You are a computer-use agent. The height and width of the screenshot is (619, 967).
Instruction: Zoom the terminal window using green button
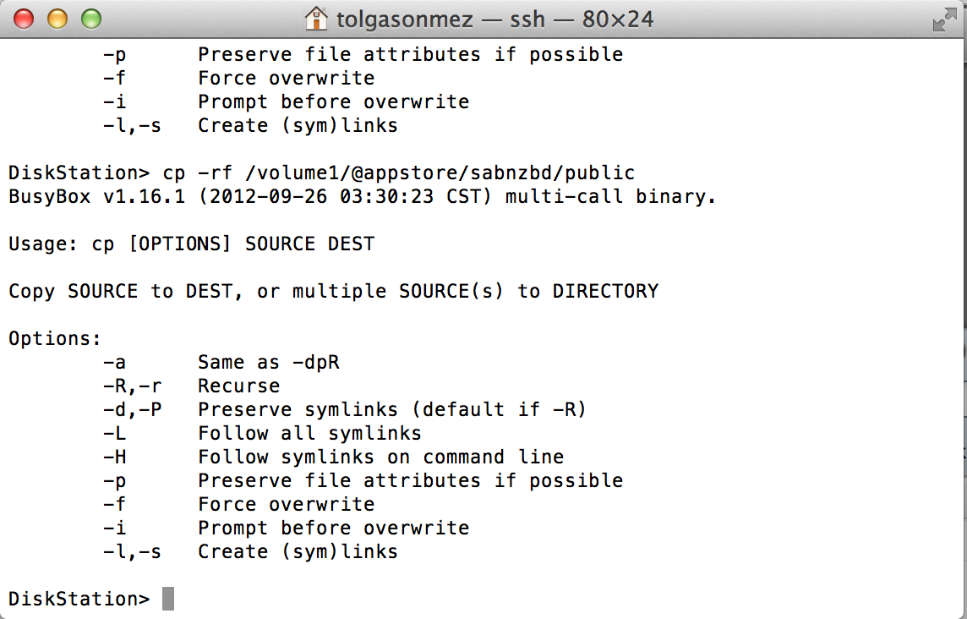(90, 19)
